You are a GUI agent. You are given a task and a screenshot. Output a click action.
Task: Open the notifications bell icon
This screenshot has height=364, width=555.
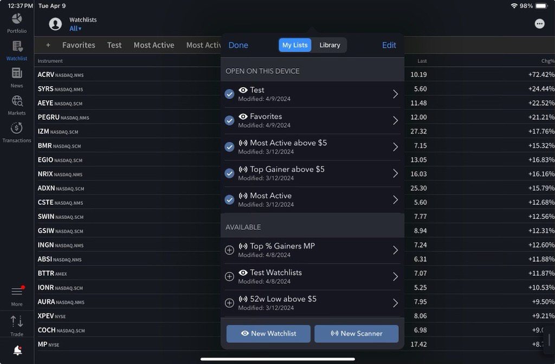[x=17, y=350]
